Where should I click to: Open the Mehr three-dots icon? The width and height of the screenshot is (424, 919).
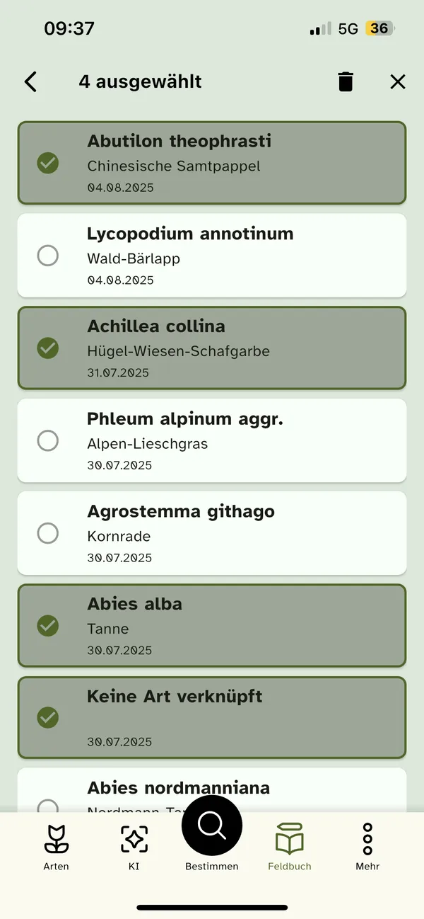pos(367,839)
